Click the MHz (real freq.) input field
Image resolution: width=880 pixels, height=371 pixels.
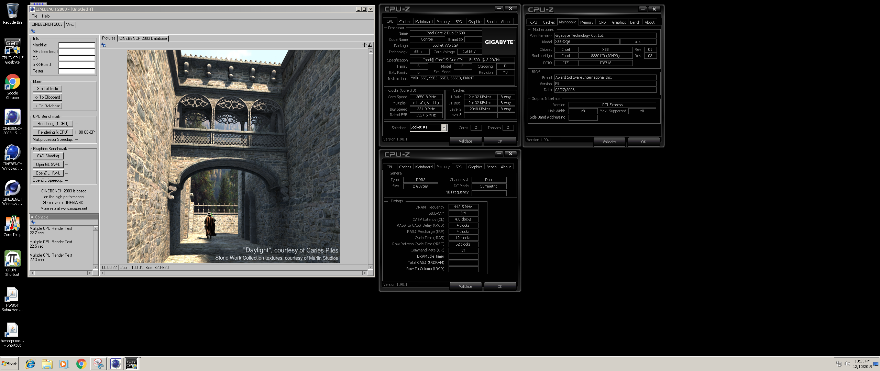coord(77,52)
